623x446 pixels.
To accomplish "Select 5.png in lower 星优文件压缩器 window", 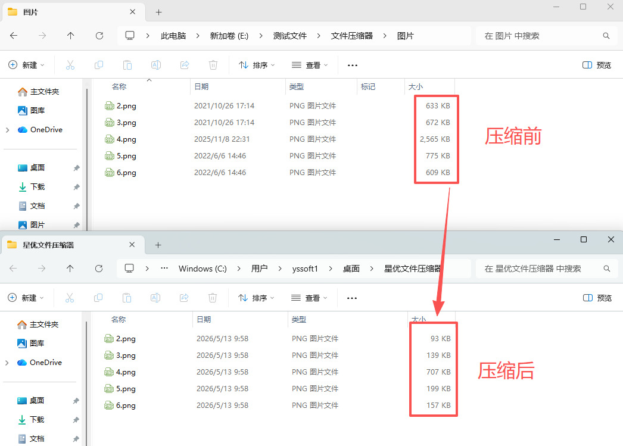I will pos(126,389).
